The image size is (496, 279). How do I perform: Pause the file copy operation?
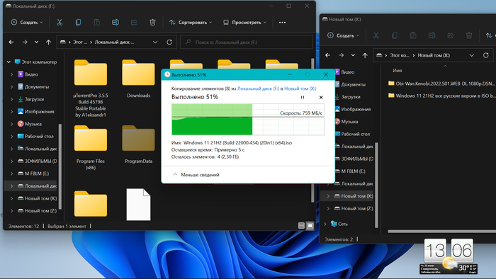click(x=303, y=97)
